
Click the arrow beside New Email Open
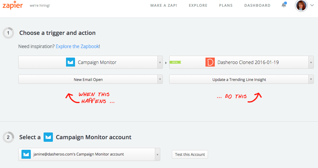click(x=160, y=79)
